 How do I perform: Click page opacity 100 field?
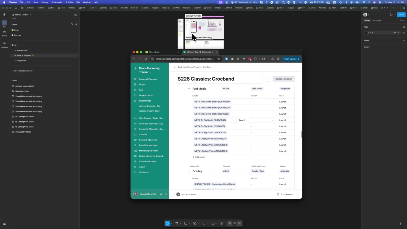coord(395,33)
